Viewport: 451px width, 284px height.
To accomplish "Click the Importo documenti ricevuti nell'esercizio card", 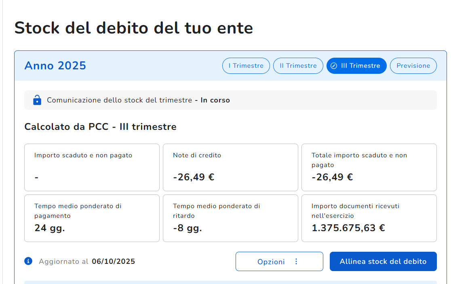I will pos(369,218).
